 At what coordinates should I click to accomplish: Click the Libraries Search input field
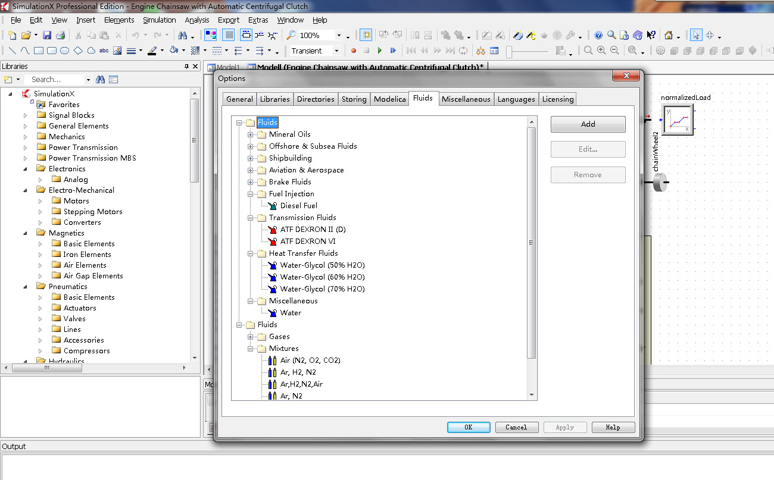tap(58, 79)
